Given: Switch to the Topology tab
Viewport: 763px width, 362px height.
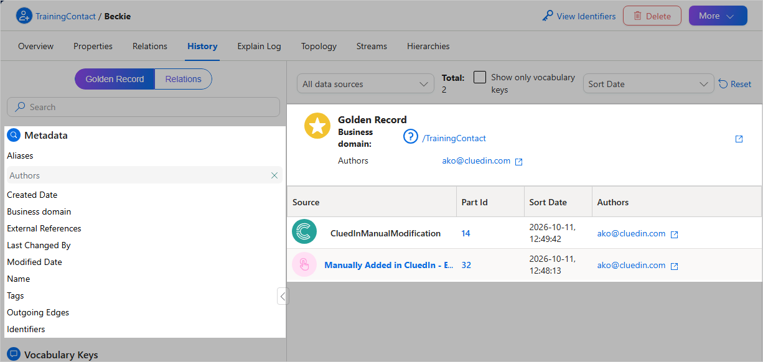Looking at the screenshot, I should pyautogui.click(x=319, y=46).
